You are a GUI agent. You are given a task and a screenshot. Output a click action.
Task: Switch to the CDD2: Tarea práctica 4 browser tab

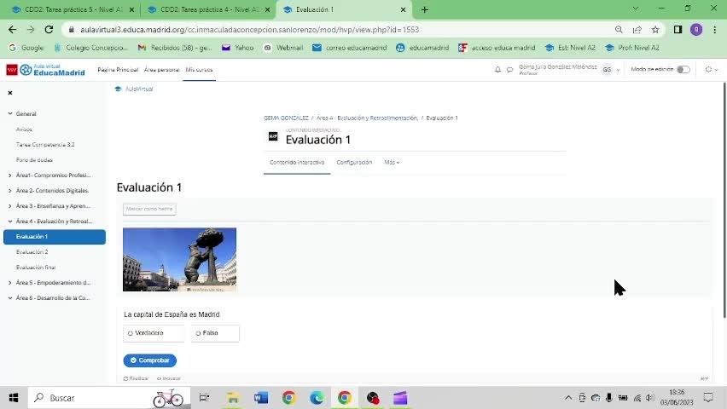coord(209,9)
